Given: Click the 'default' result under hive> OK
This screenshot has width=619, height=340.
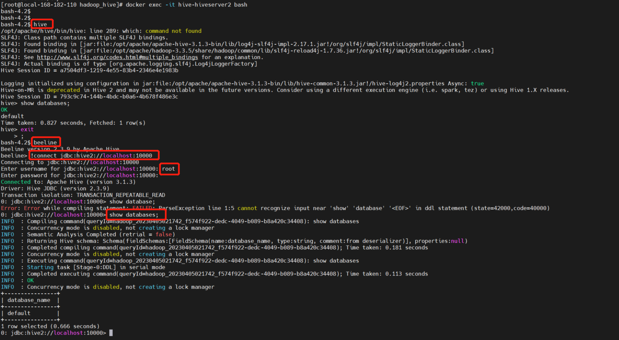Looking at the screenshot, I should (x=12, y=116).
